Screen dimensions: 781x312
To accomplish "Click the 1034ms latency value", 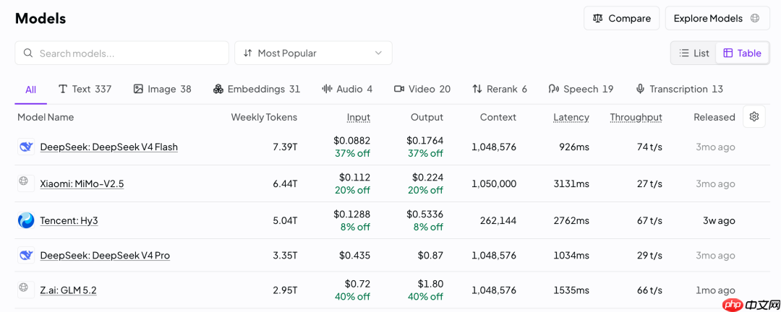I will 571,255.
